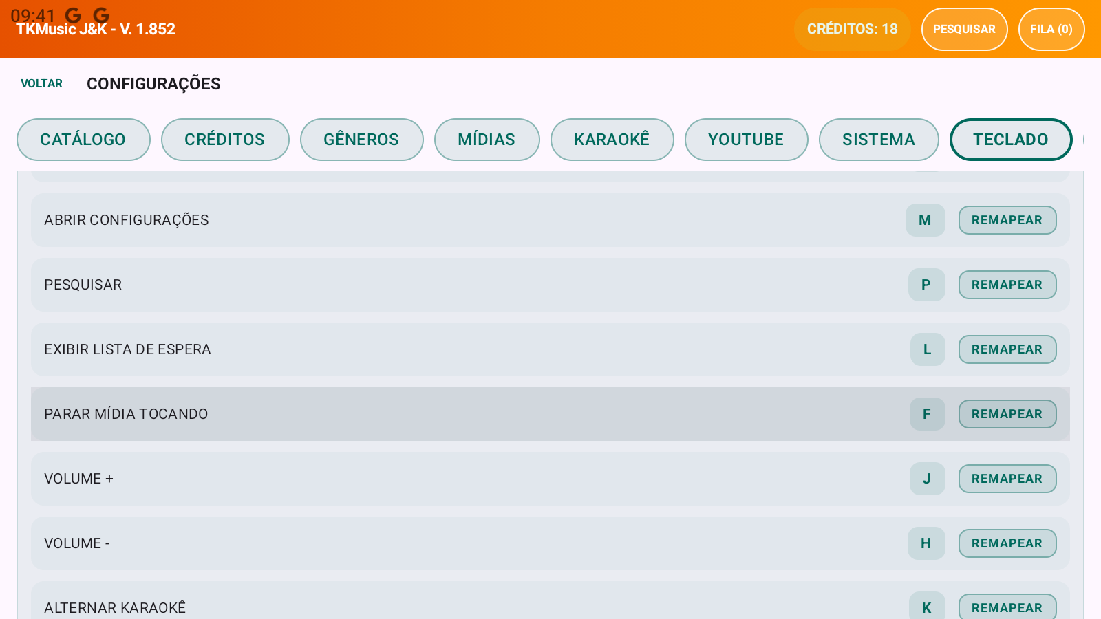Switch to the YOUTUBE tab
The image size is (1101, 619).
(746, 140)
